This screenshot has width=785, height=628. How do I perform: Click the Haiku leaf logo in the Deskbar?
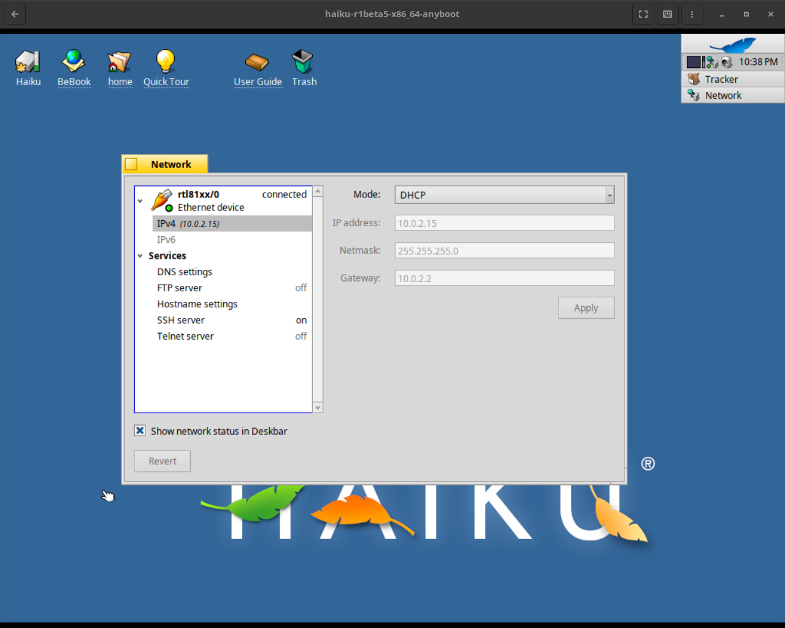pos(732,44)
